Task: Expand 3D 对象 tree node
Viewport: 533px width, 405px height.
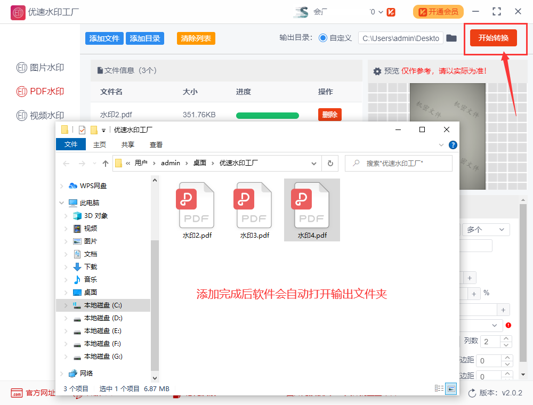Action: [x=66, y=216]
